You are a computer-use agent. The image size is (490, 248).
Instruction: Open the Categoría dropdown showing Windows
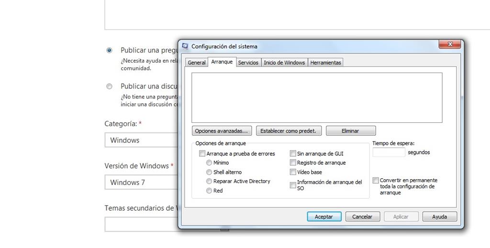(141, 140)
